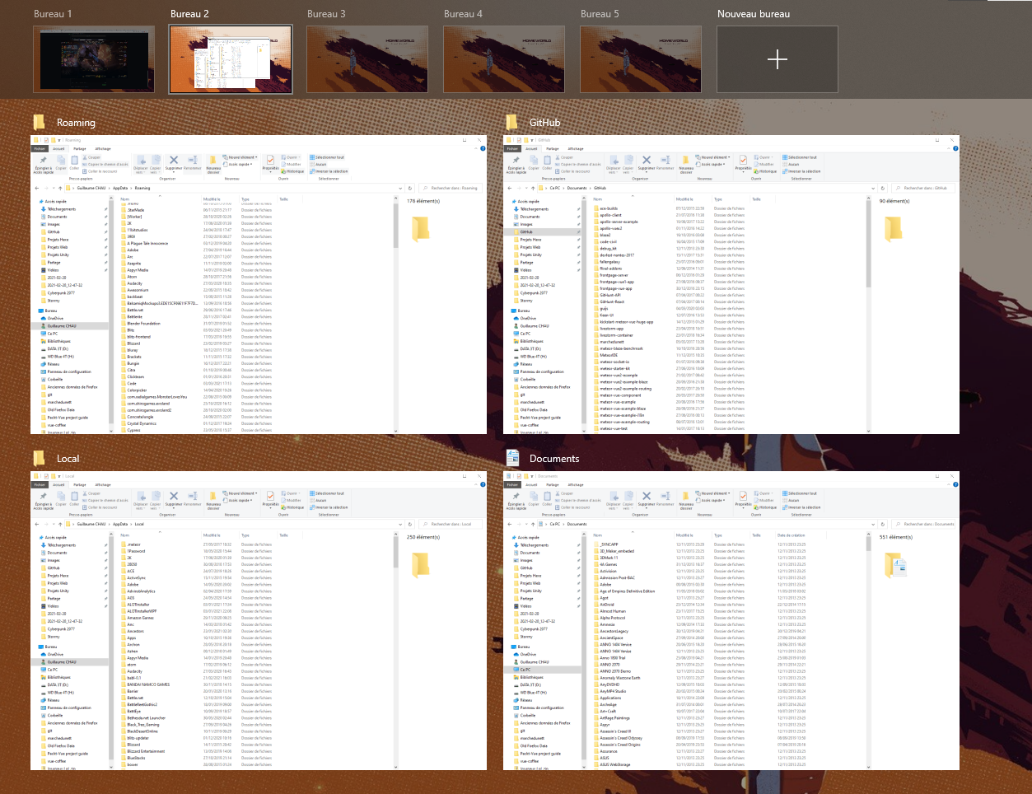
Task: Select Téléchargements in Roaming window sidebar
Action: [61, 209]
